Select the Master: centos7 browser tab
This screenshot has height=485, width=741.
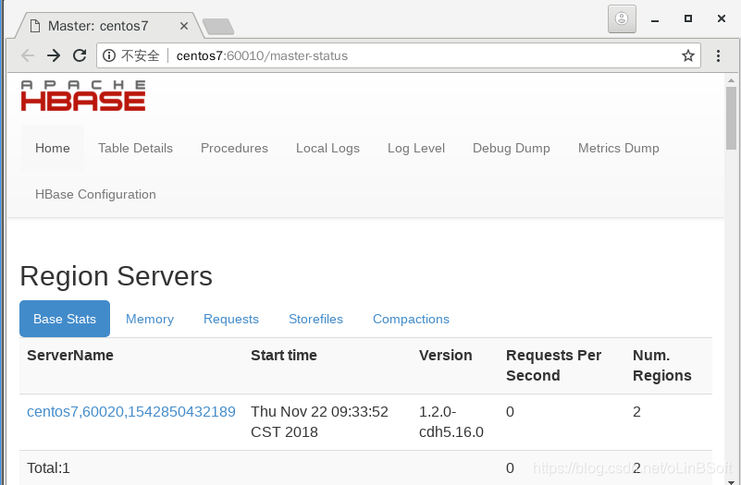pos(110,26)
